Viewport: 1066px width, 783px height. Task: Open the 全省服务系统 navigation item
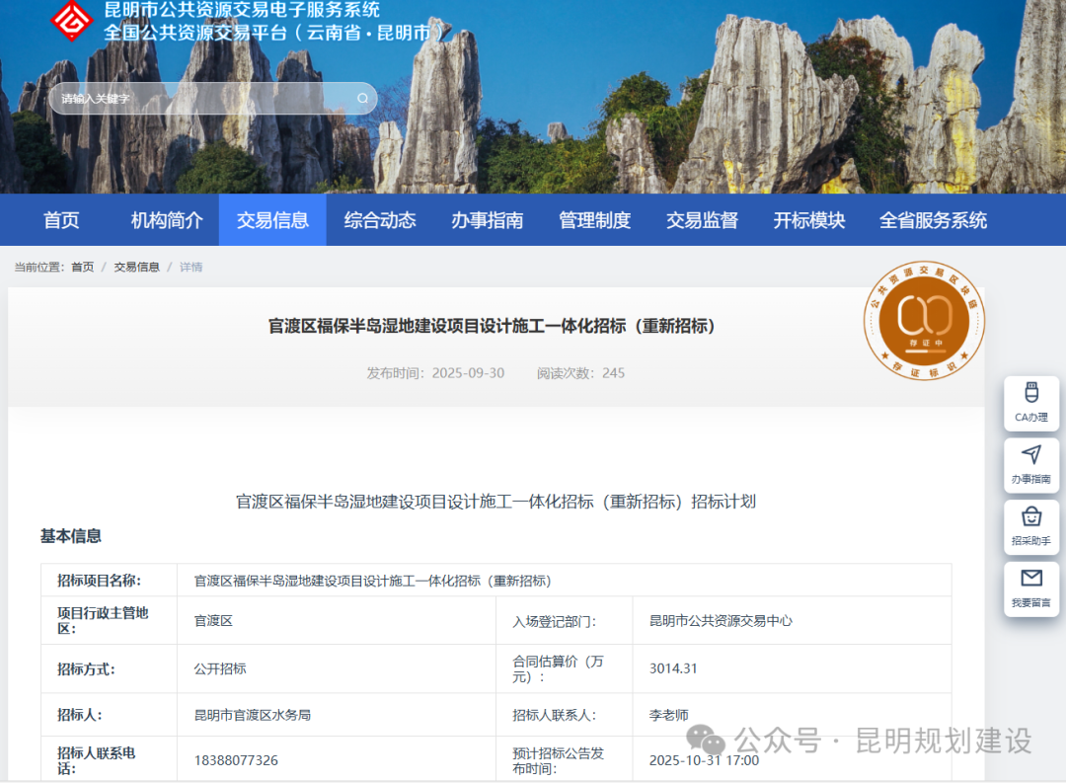point(933,220)
